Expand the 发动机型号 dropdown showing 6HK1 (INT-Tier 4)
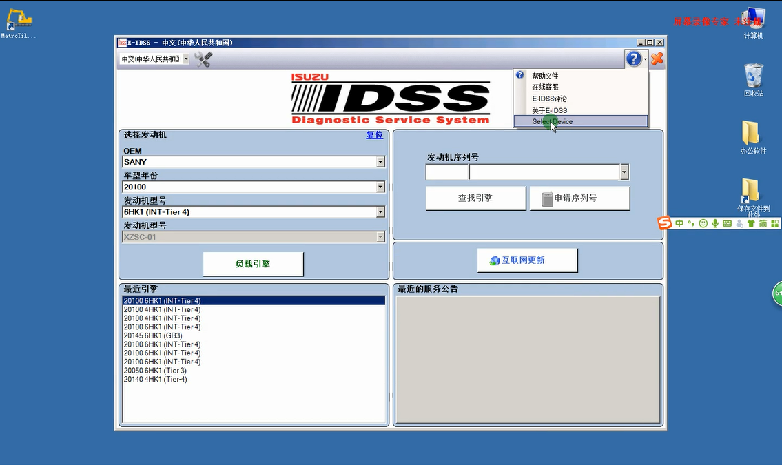 380,211
